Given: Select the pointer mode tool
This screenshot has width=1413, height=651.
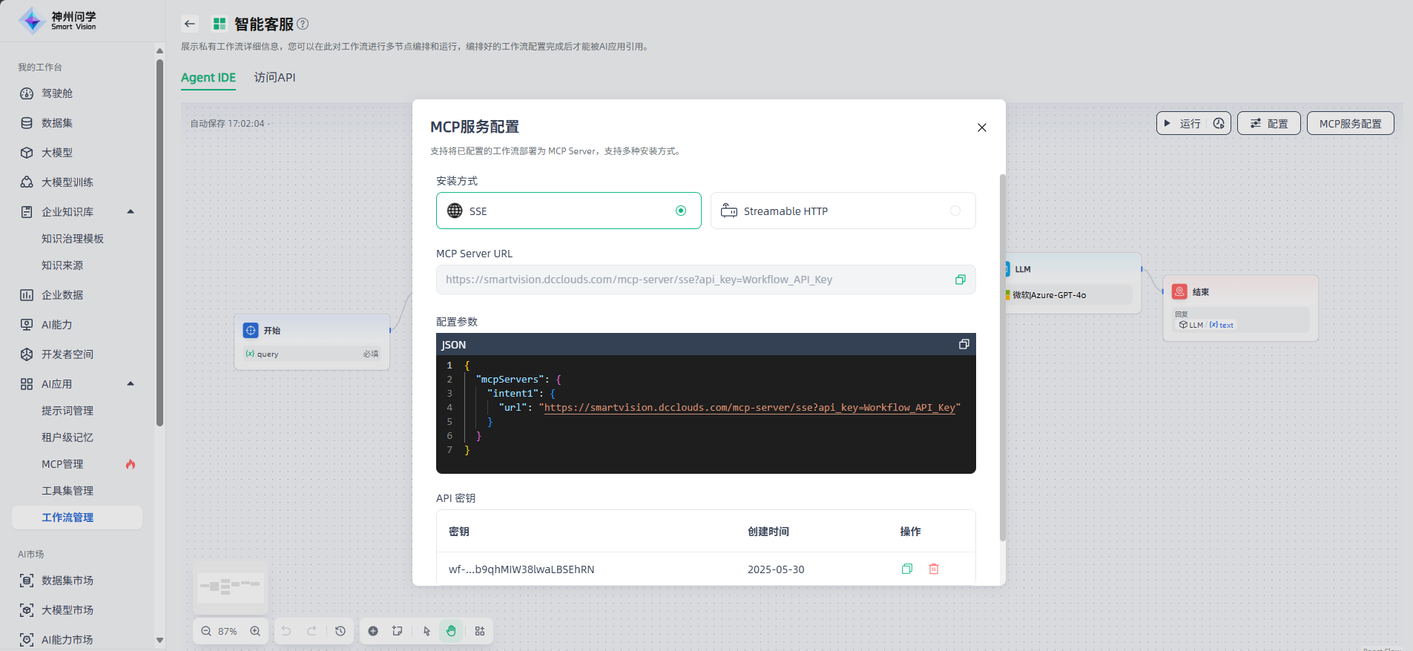Looking at the screenshot, I should [x=426, y=631].
